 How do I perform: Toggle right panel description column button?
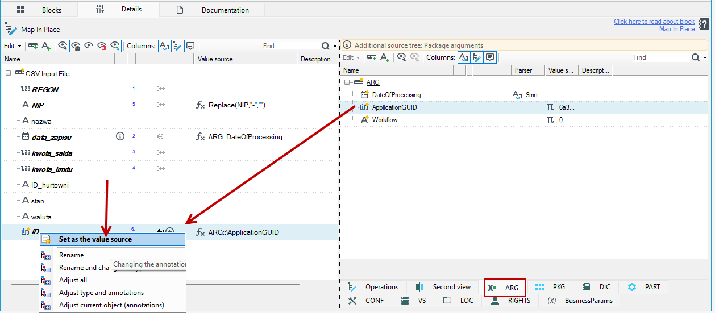coord(490,57)
